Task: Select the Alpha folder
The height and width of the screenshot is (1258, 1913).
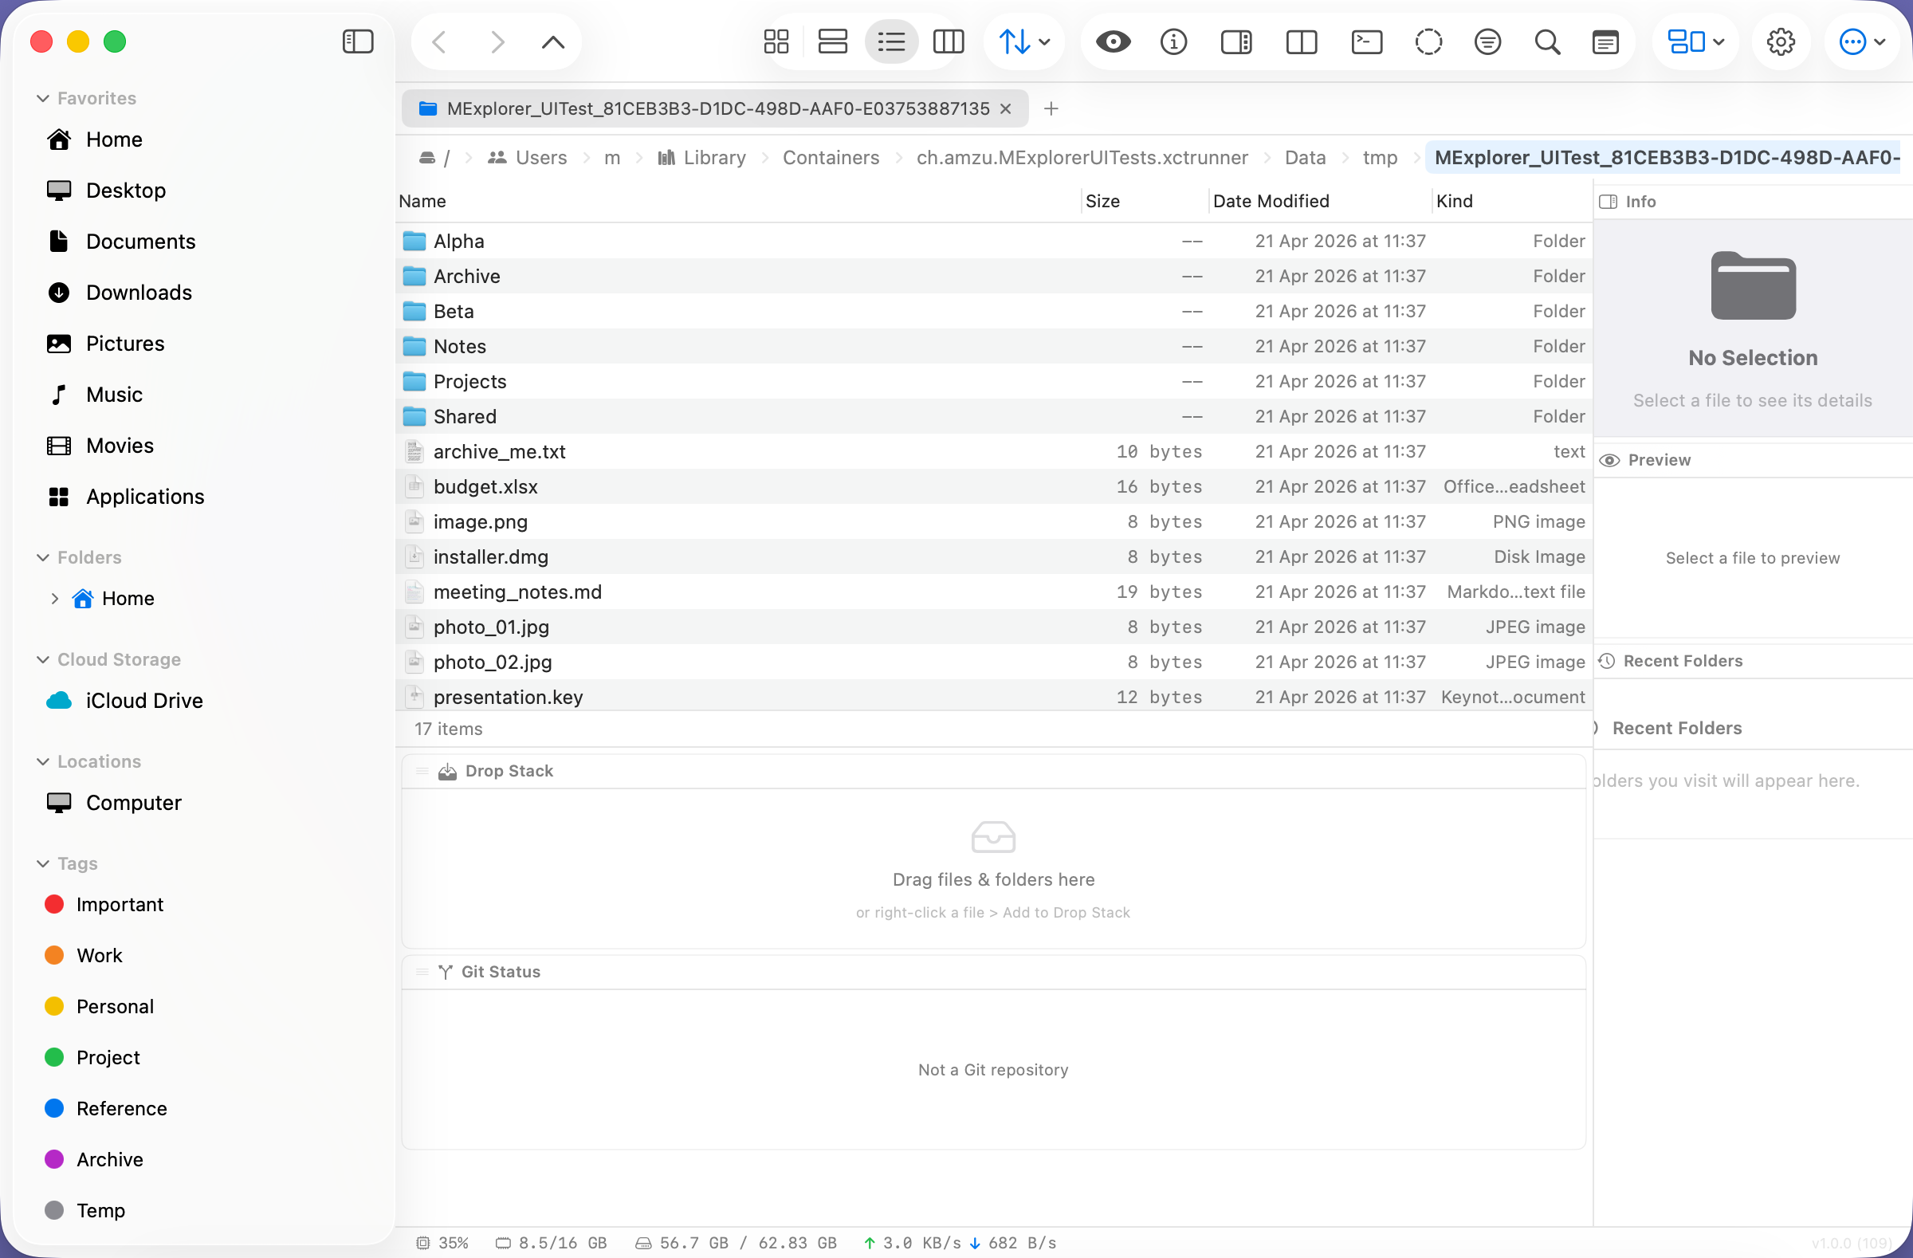Action: pyautogui.click(x=994, y=241)
